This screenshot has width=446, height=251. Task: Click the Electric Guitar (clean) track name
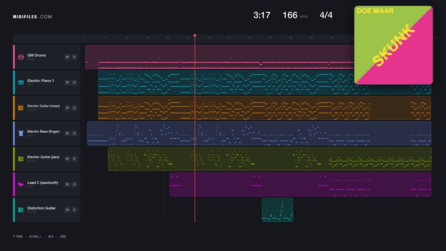(x=43, y=106)
